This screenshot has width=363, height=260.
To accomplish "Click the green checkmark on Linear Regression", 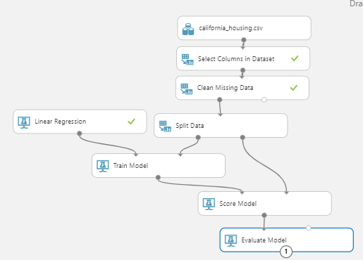I will coord(131,122).
